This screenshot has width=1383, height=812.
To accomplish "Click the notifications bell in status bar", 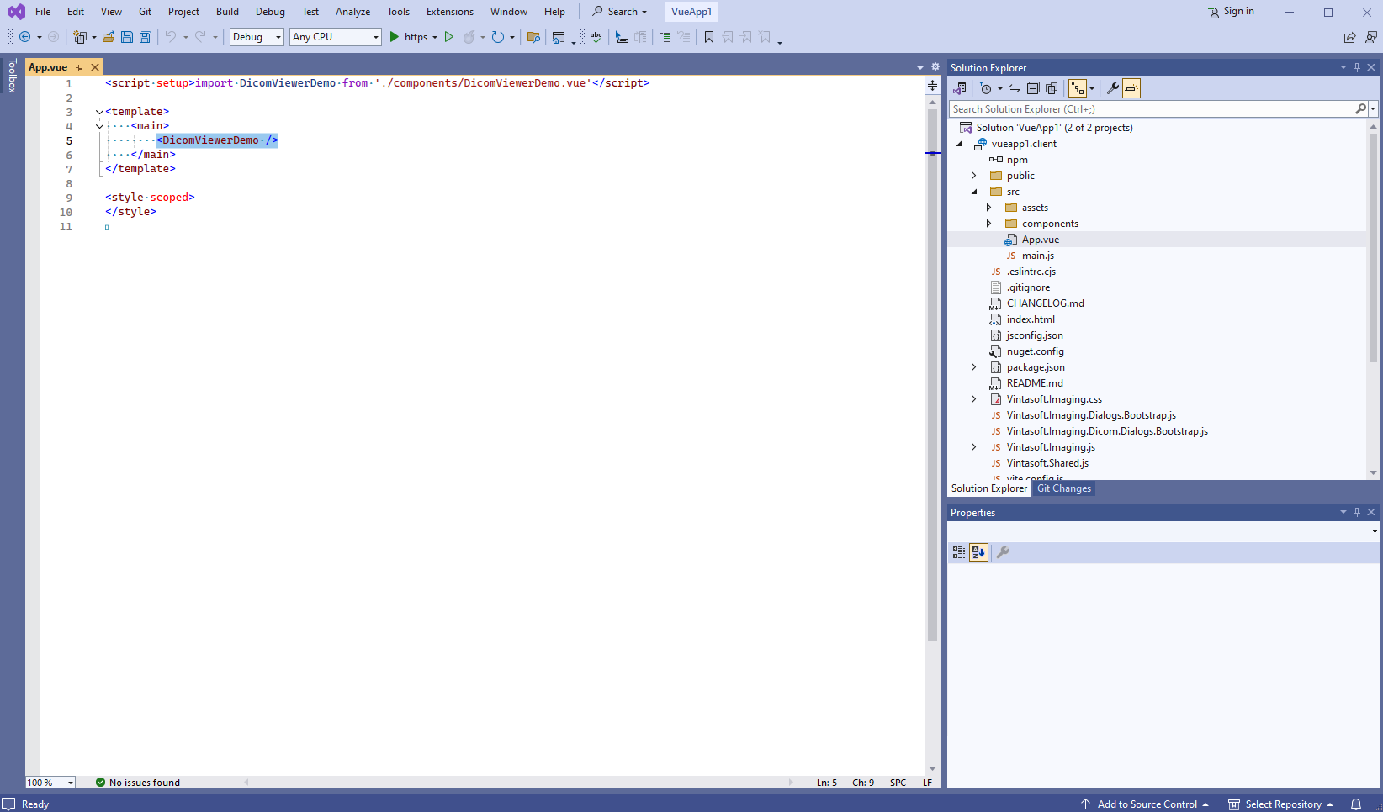I will click(x=1356, y=804).
